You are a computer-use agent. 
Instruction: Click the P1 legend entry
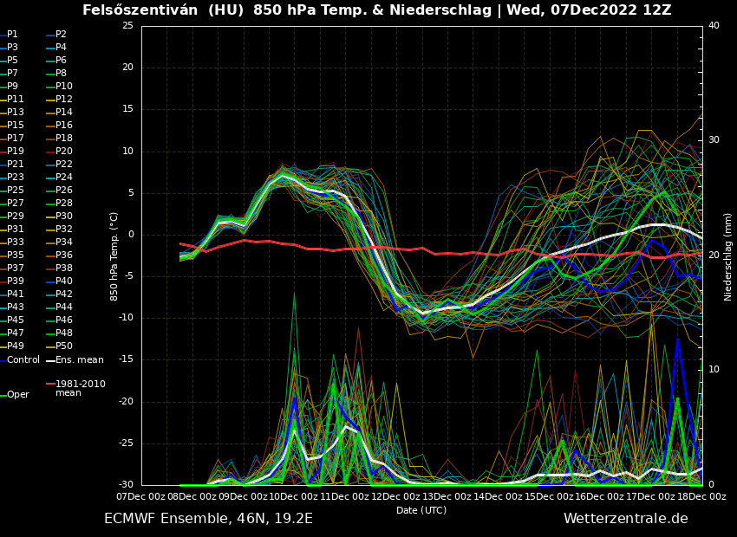(12, 35)
